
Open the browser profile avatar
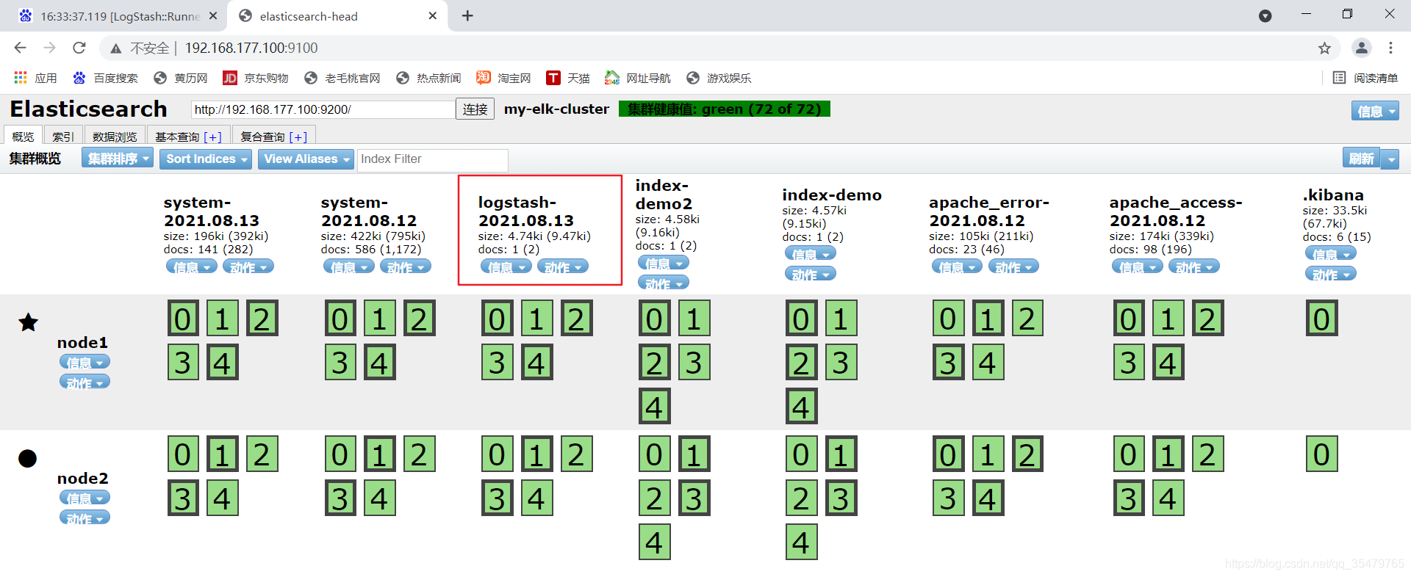click(1361, 48)
